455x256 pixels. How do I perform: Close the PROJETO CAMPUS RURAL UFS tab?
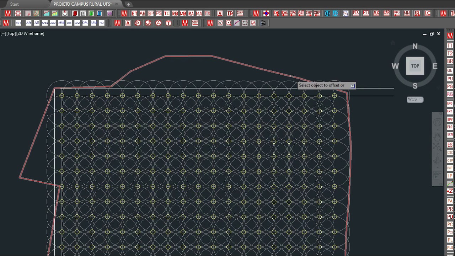[x=116, y=4]
